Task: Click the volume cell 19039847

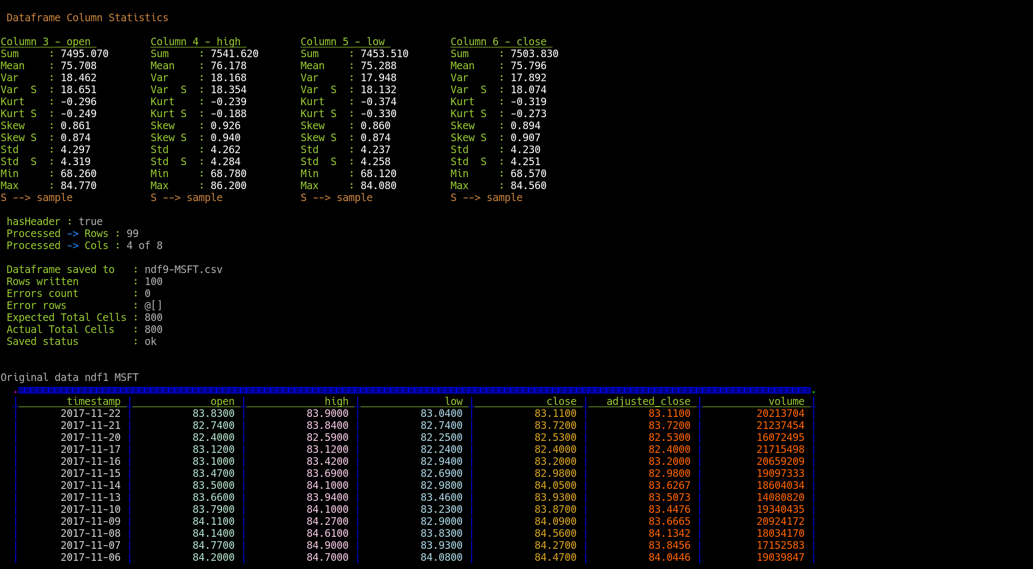Action: [x=780, y=557]
